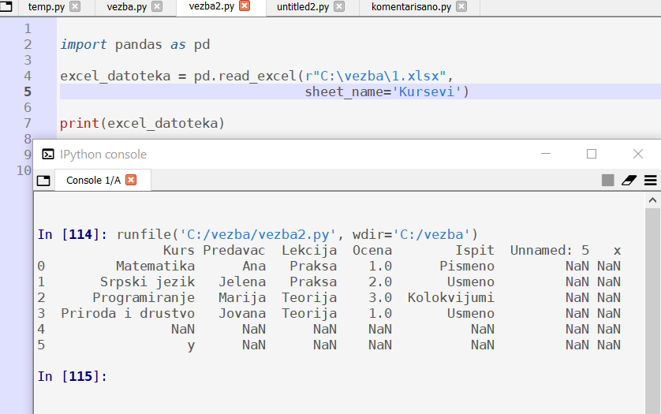Switch to the vezba.py editor tab
The width and height of the screenshot is (661, 414).
click(x=126, y=7)
